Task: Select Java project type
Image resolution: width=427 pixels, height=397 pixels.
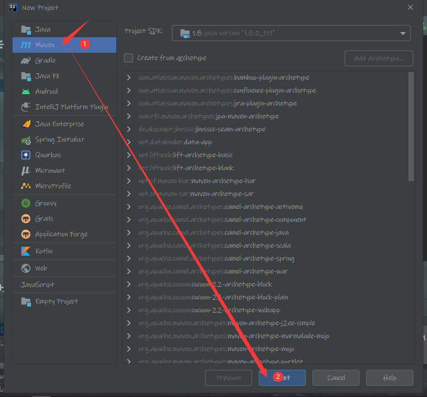Action: [64, 29]
